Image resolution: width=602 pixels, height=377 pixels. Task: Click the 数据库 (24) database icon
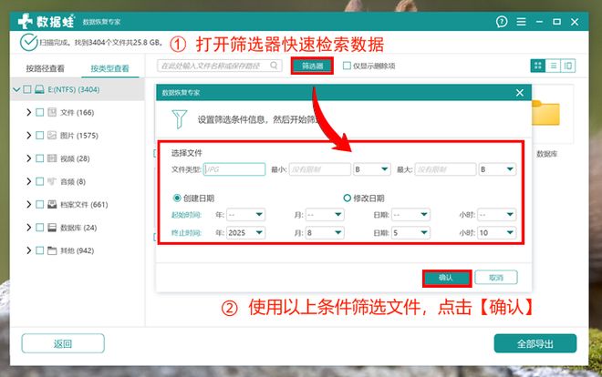52,228
